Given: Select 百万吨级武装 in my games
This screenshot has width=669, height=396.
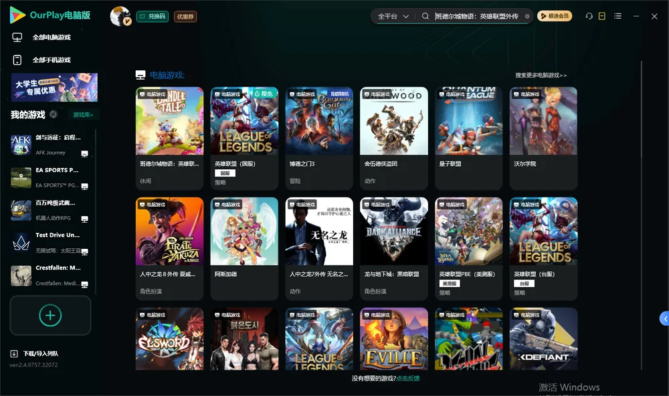Looking at the screenshot, I should click(x=50, y=210).
